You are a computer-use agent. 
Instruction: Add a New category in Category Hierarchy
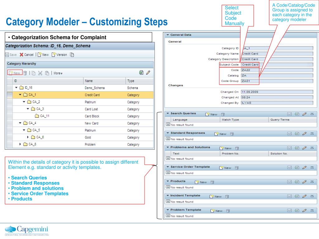pos(15,73)
